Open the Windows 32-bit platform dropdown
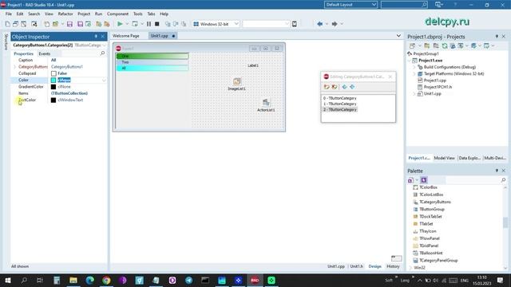This screenshot has width=511, height=287. pyautogui.click(x=236, y=24)
